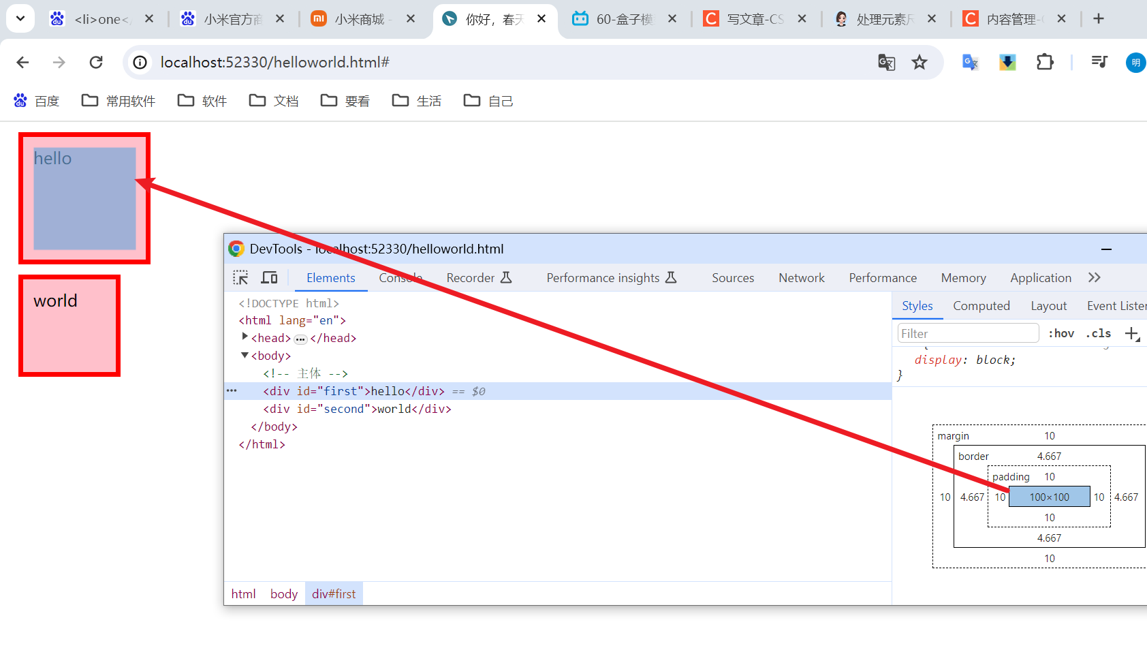This screenshot has height=650, width=1147.
Task: View site information for localhost
Action: coord(140,63)
